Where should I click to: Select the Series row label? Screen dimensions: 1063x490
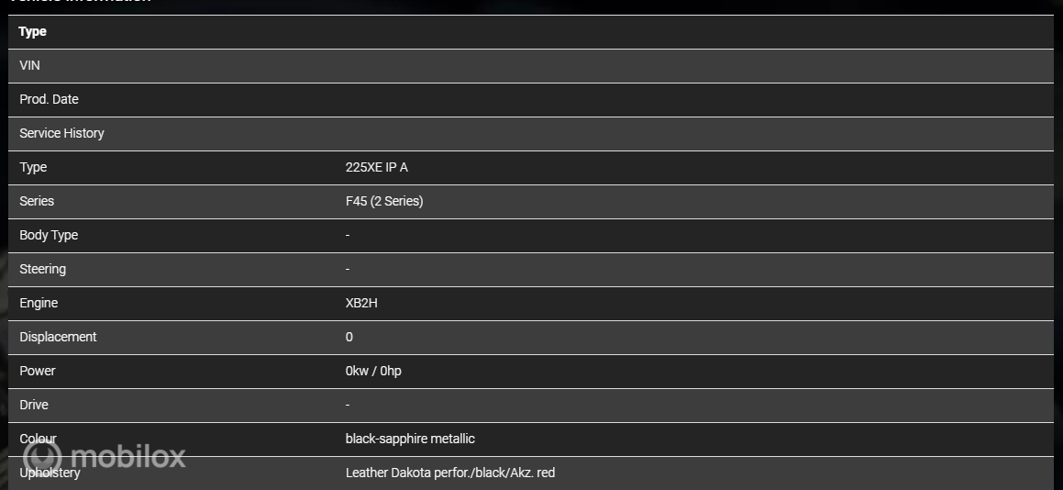click(37, 201)
